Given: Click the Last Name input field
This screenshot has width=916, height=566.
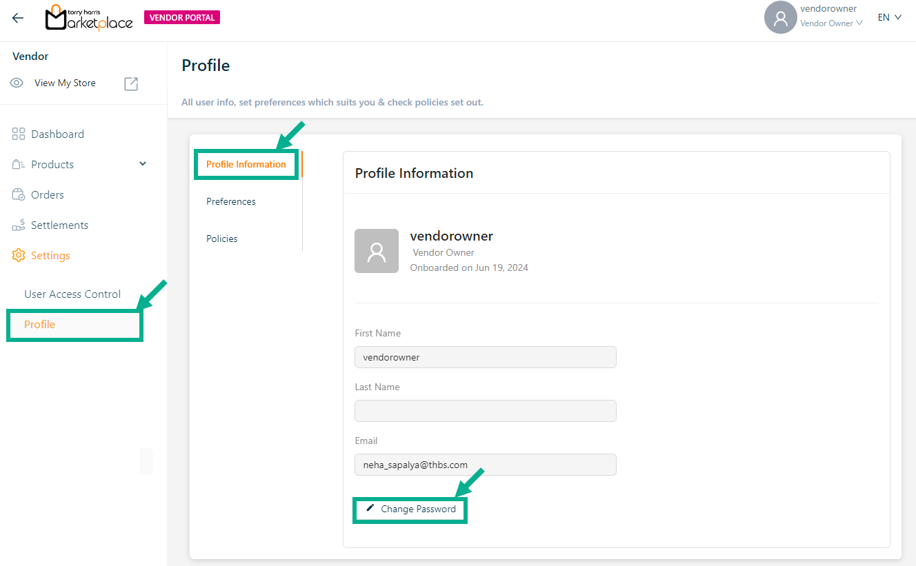Looking at the screenshot, I should tap(485, 411).
